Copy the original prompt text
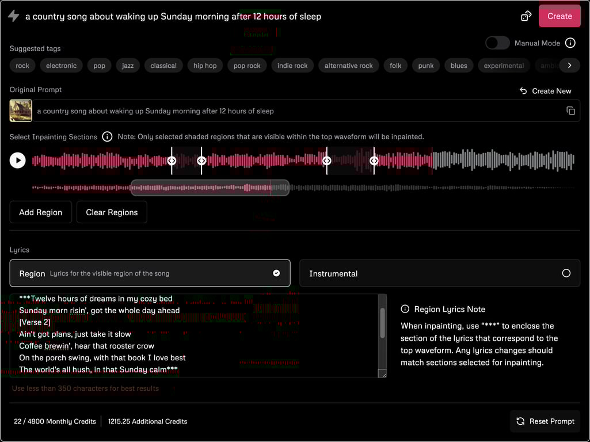The width and height of the screenshot is (590, 442). [x=570, y=110]
